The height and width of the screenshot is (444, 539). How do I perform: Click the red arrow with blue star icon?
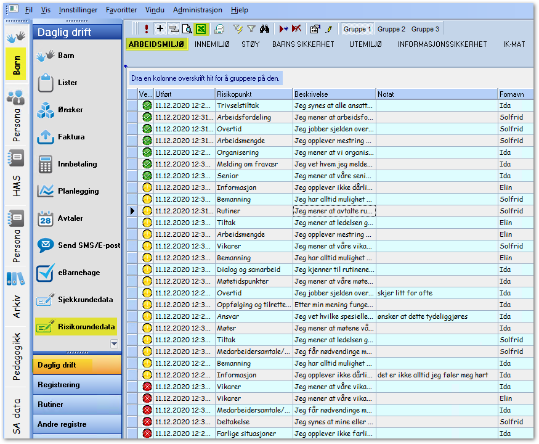coord(283,29)
